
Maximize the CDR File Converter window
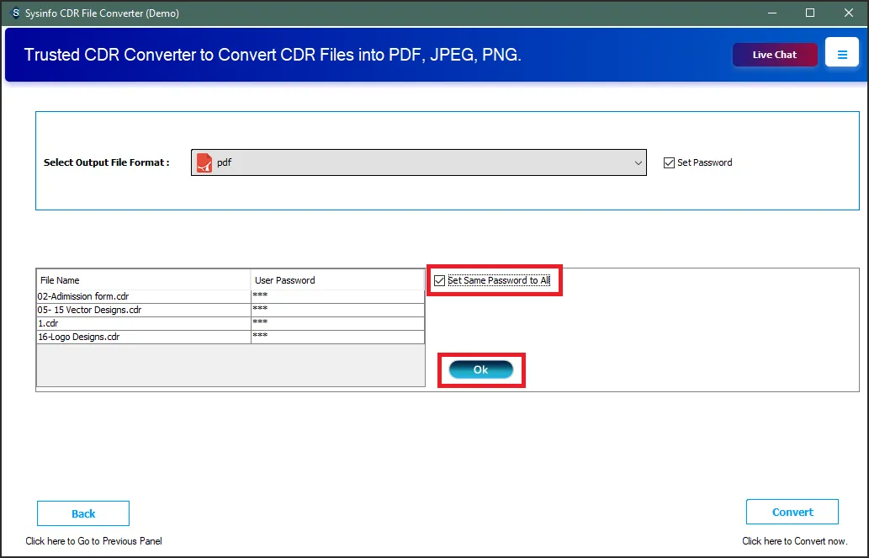click(810, 13)
